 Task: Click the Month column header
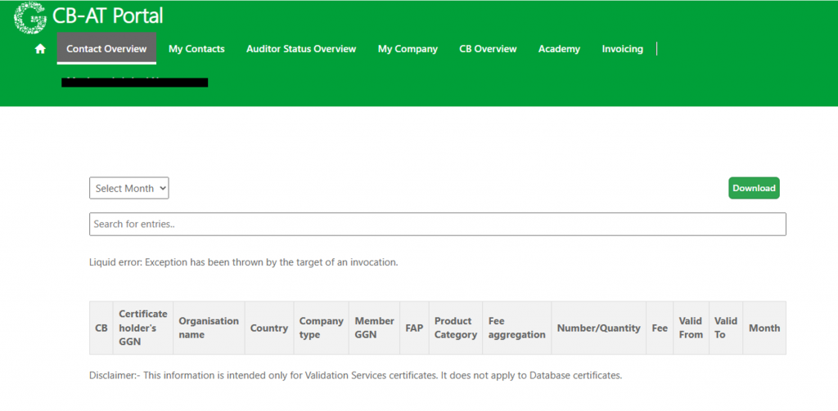pyautogui.click(x=764, y=328)
